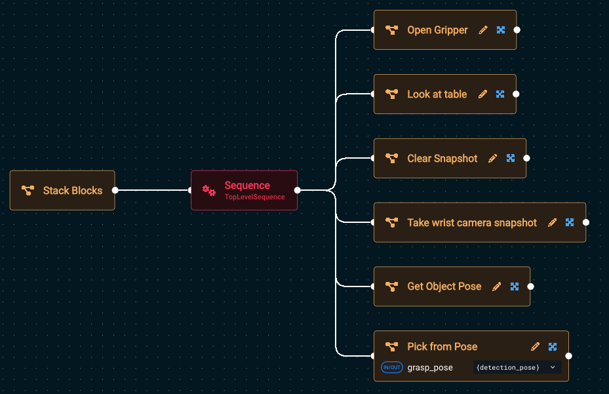Viewport: 609px width, 394px height.
Task: Click the IN/OUT badge beside grasp_pose
Action: 391,367
